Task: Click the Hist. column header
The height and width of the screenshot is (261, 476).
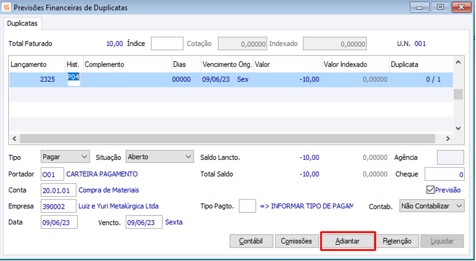Action: tap(74, 64)
